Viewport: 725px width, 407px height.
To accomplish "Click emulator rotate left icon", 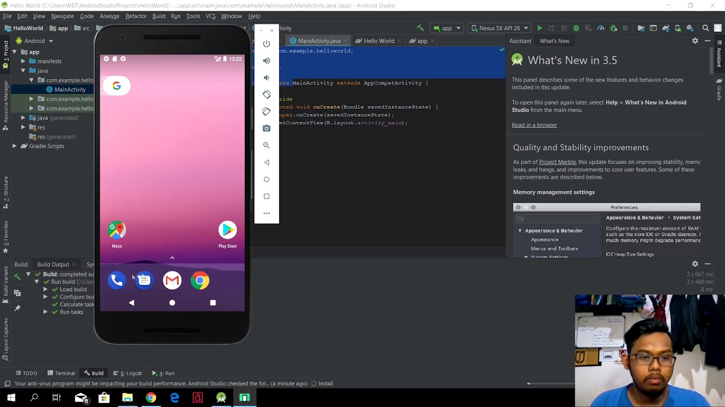I will [266, 94].
